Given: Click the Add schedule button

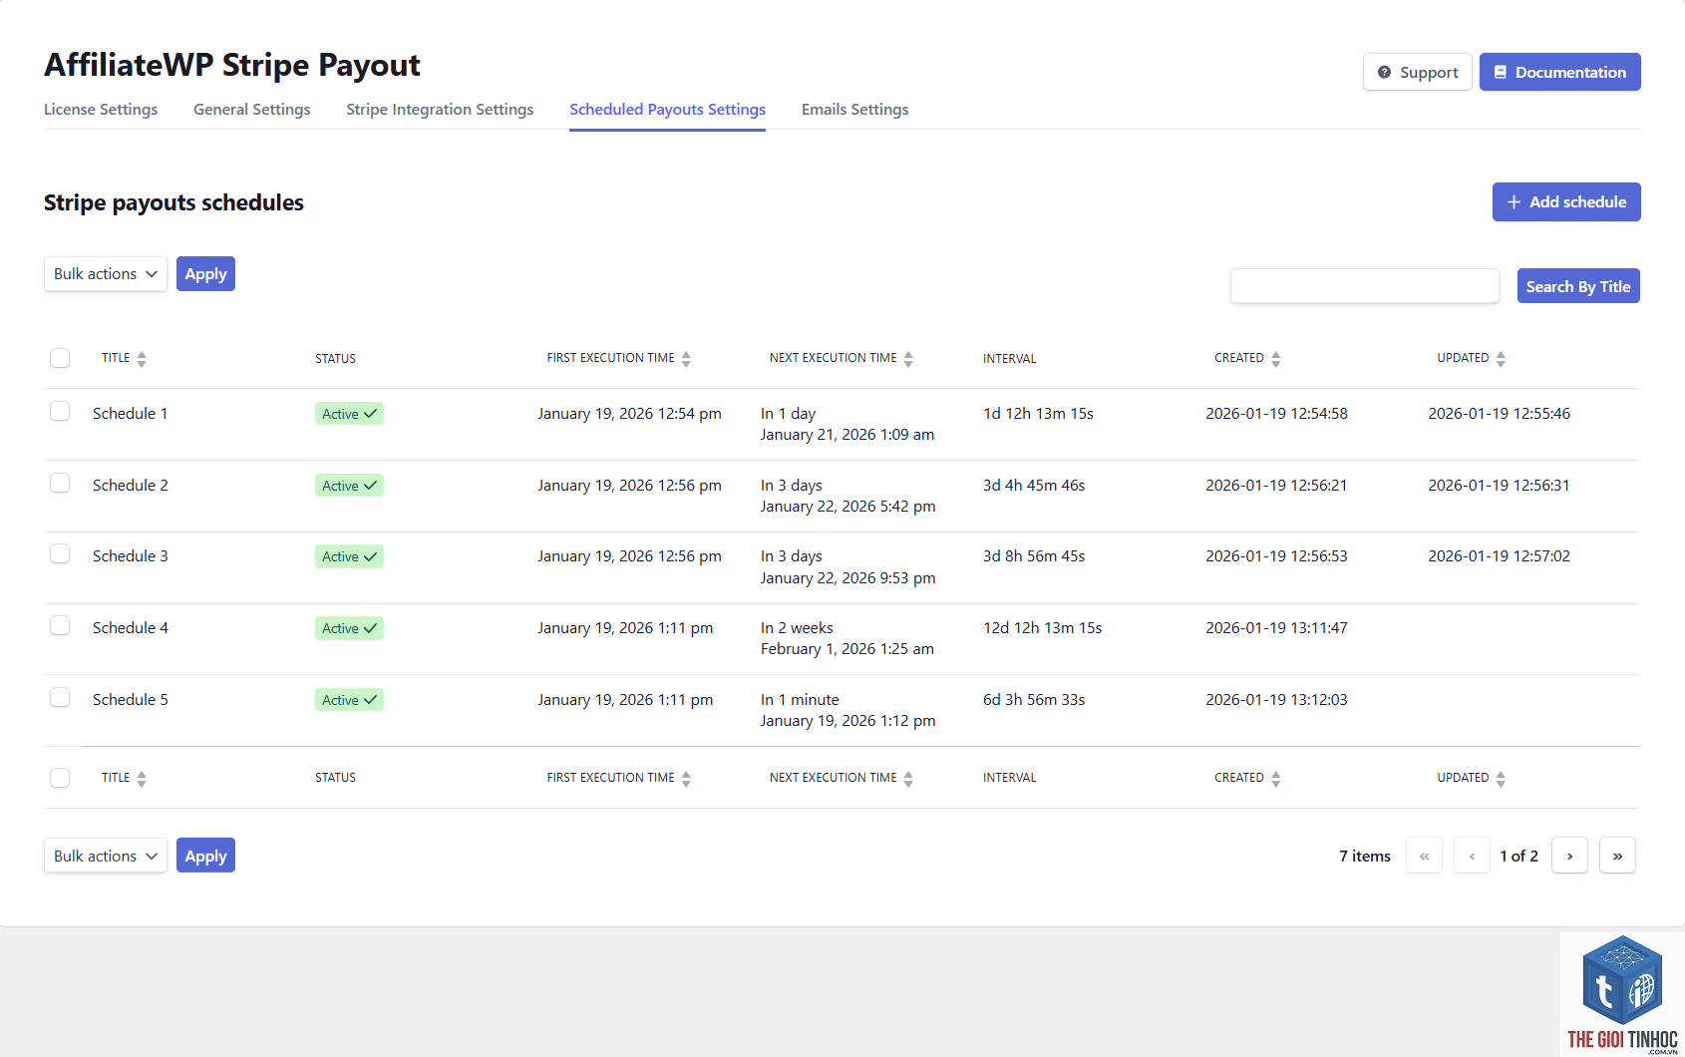Looking at the screenshot, I should (x=1565, y=201).
